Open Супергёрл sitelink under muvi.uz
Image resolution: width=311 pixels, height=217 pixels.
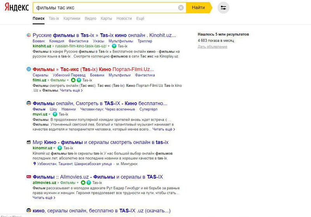[x=149, y=109]
